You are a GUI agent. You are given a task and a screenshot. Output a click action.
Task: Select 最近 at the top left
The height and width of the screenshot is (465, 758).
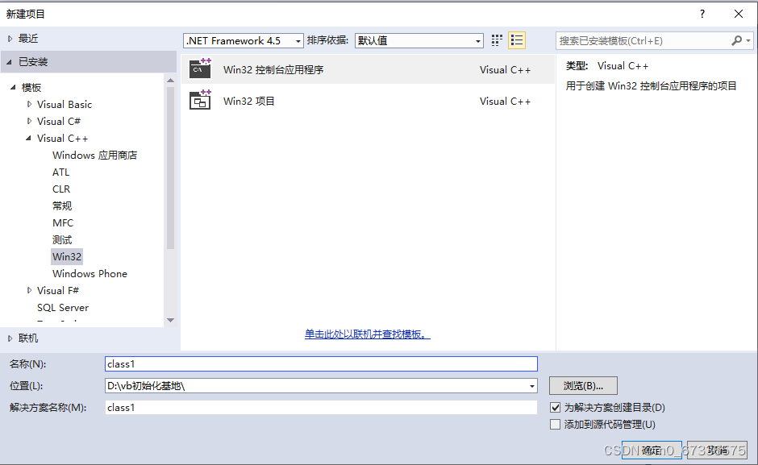(x=27, y=37)
